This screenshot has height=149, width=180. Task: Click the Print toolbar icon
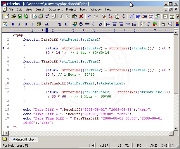[41, 16]
